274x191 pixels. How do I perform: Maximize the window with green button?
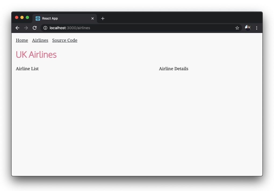27,17
